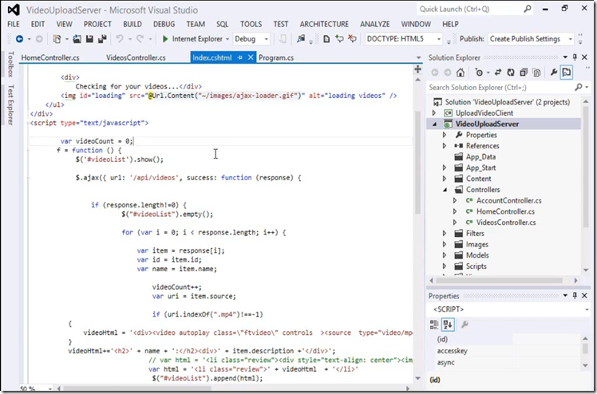Click the Redo arrow icon
597x394 pixels.
coord(140,39)
